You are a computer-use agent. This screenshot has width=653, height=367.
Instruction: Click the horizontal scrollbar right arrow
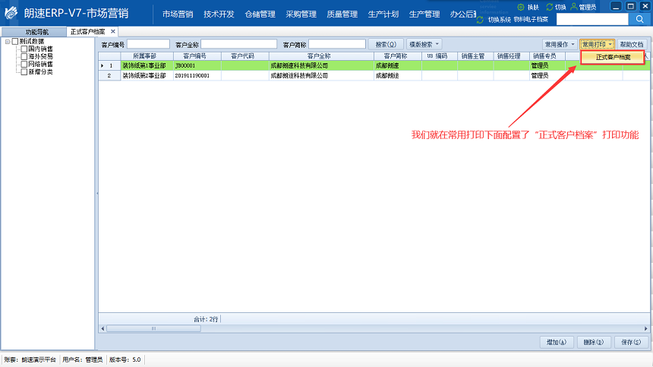645,328
